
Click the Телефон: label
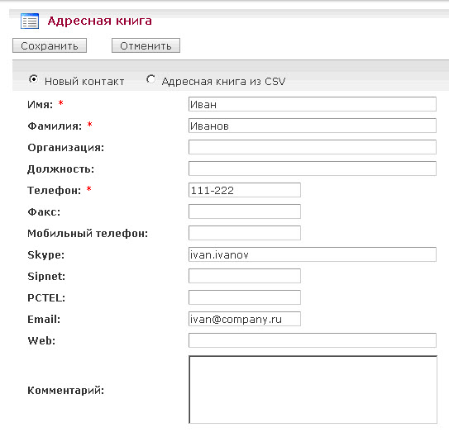(55, 191)
